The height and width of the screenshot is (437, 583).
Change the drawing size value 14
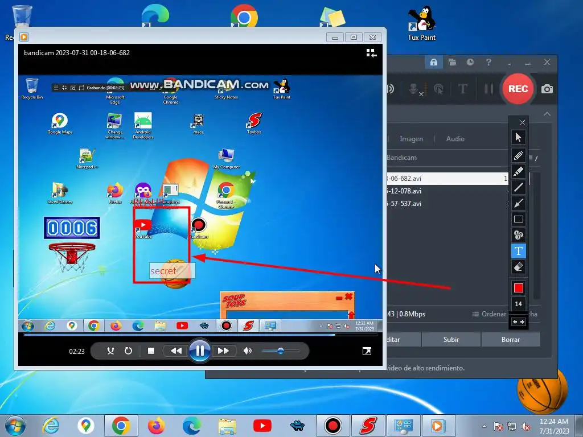tap(518, 304)
